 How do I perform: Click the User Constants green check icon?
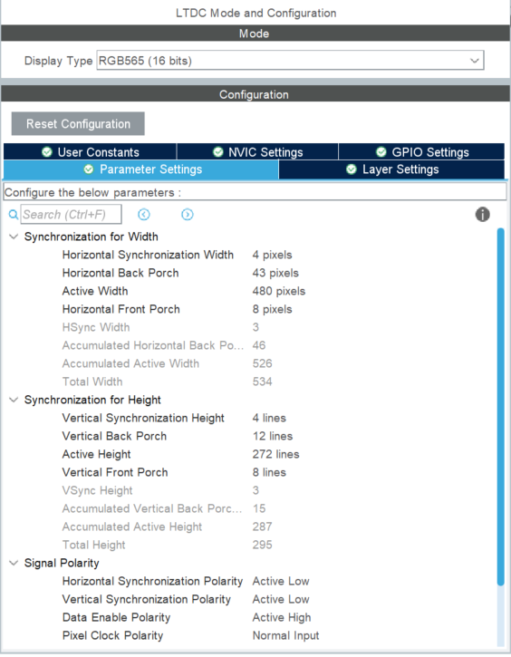[x=47, y=151]
